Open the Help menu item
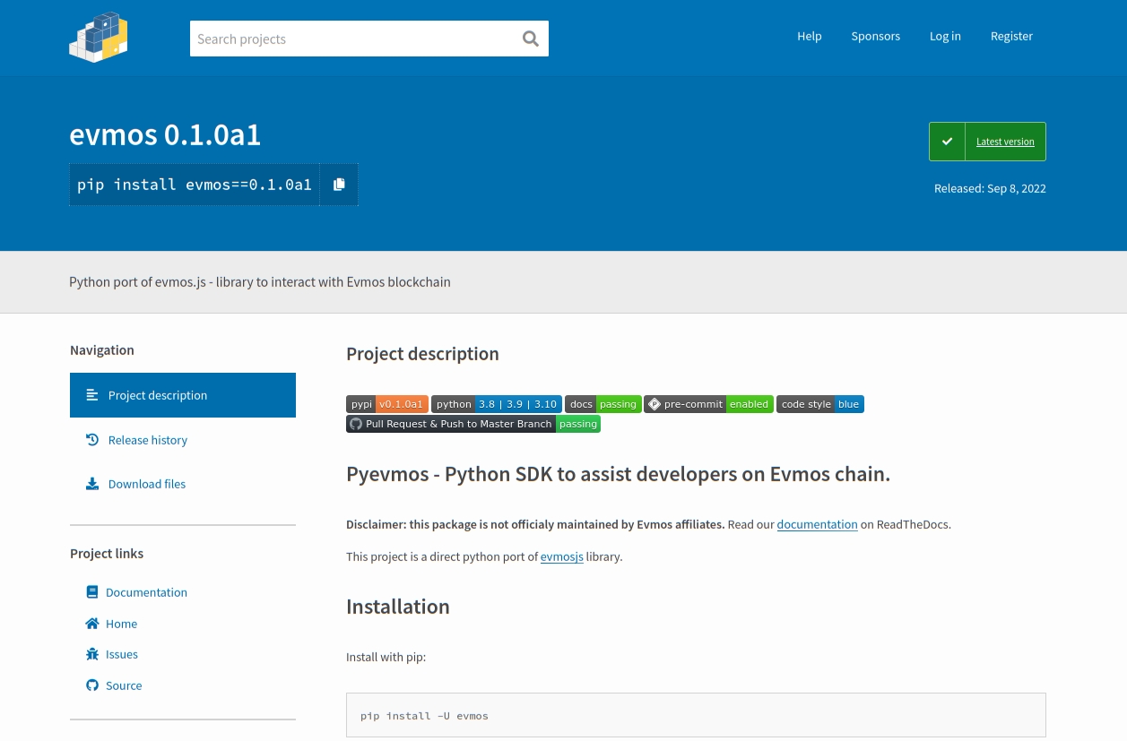1127x741 pixels. (809, 36)
